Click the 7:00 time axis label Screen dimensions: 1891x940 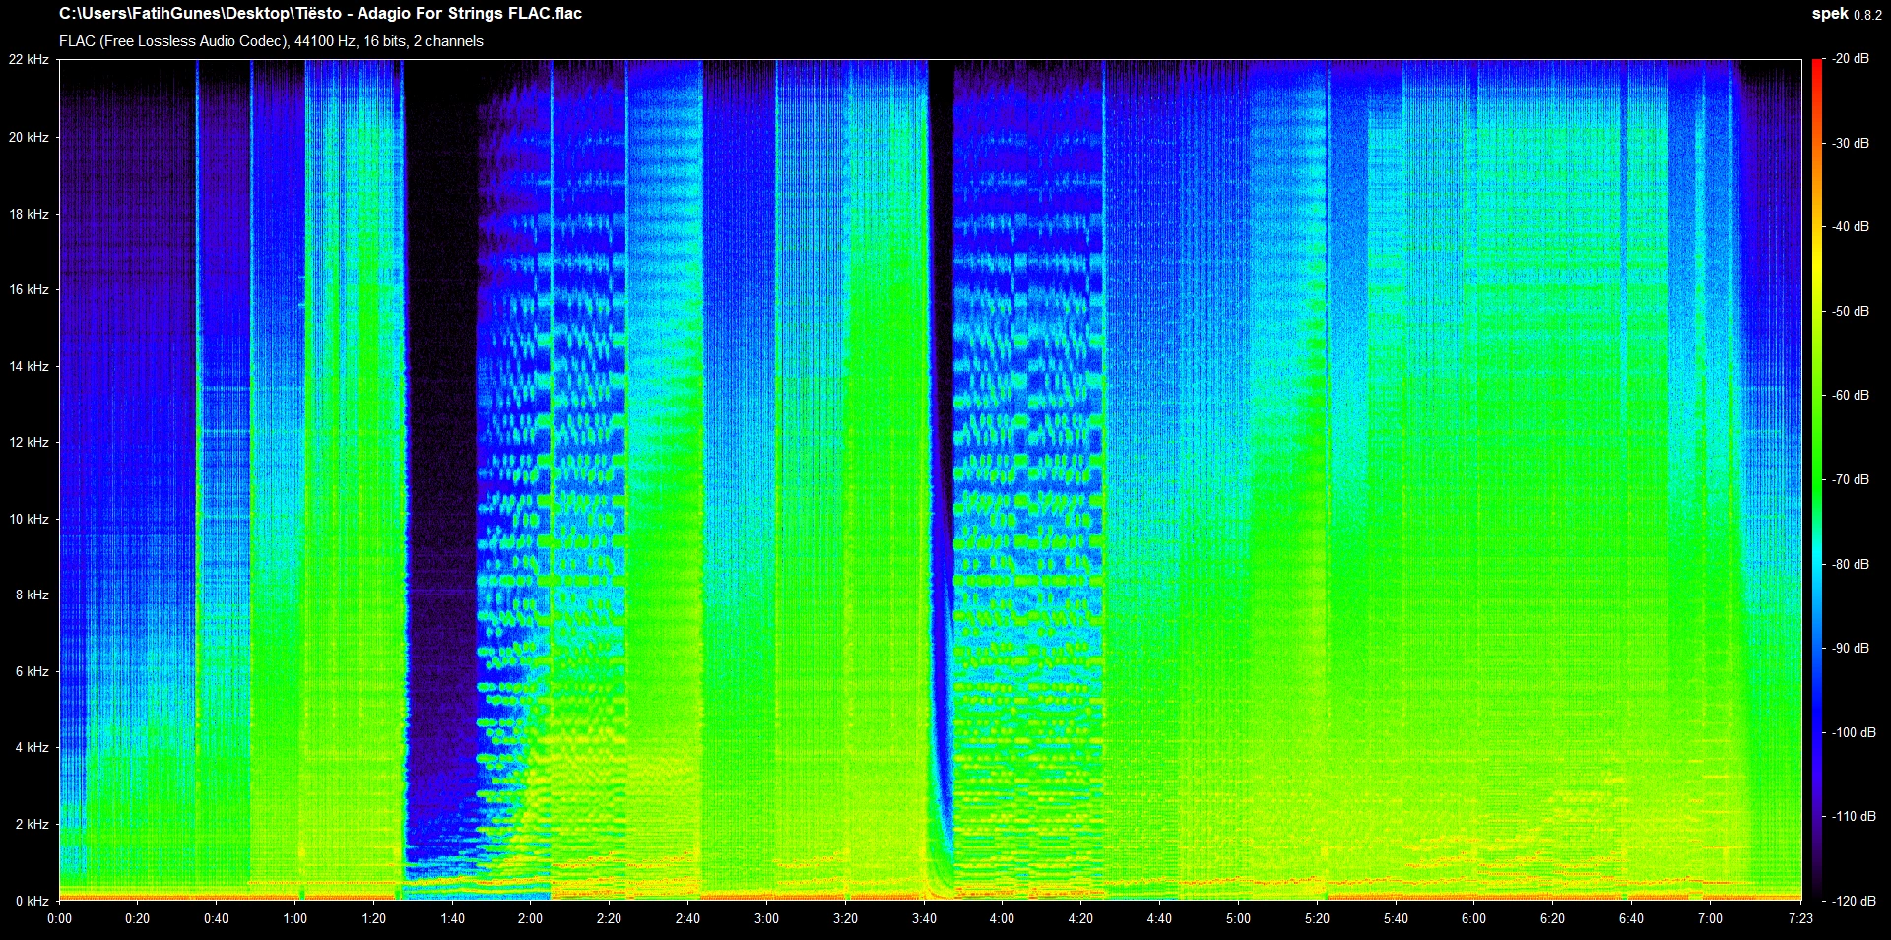(x=1710, y=919)
